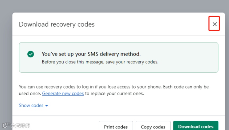Screen dimensions: 229x130
Task: Select the SMS delivery method confirmation heading
Action: [91, 54]
